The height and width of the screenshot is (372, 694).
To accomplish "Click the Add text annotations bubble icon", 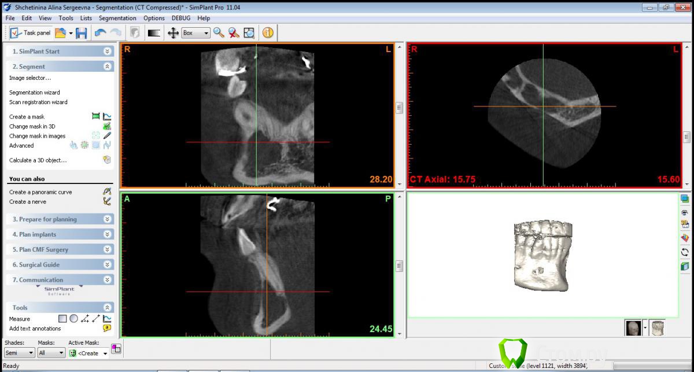I will point(106,329).
